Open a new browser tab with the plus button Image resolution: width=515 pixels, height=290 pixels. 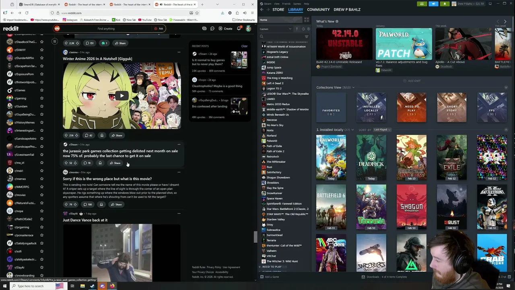click(x=202, y=4)
